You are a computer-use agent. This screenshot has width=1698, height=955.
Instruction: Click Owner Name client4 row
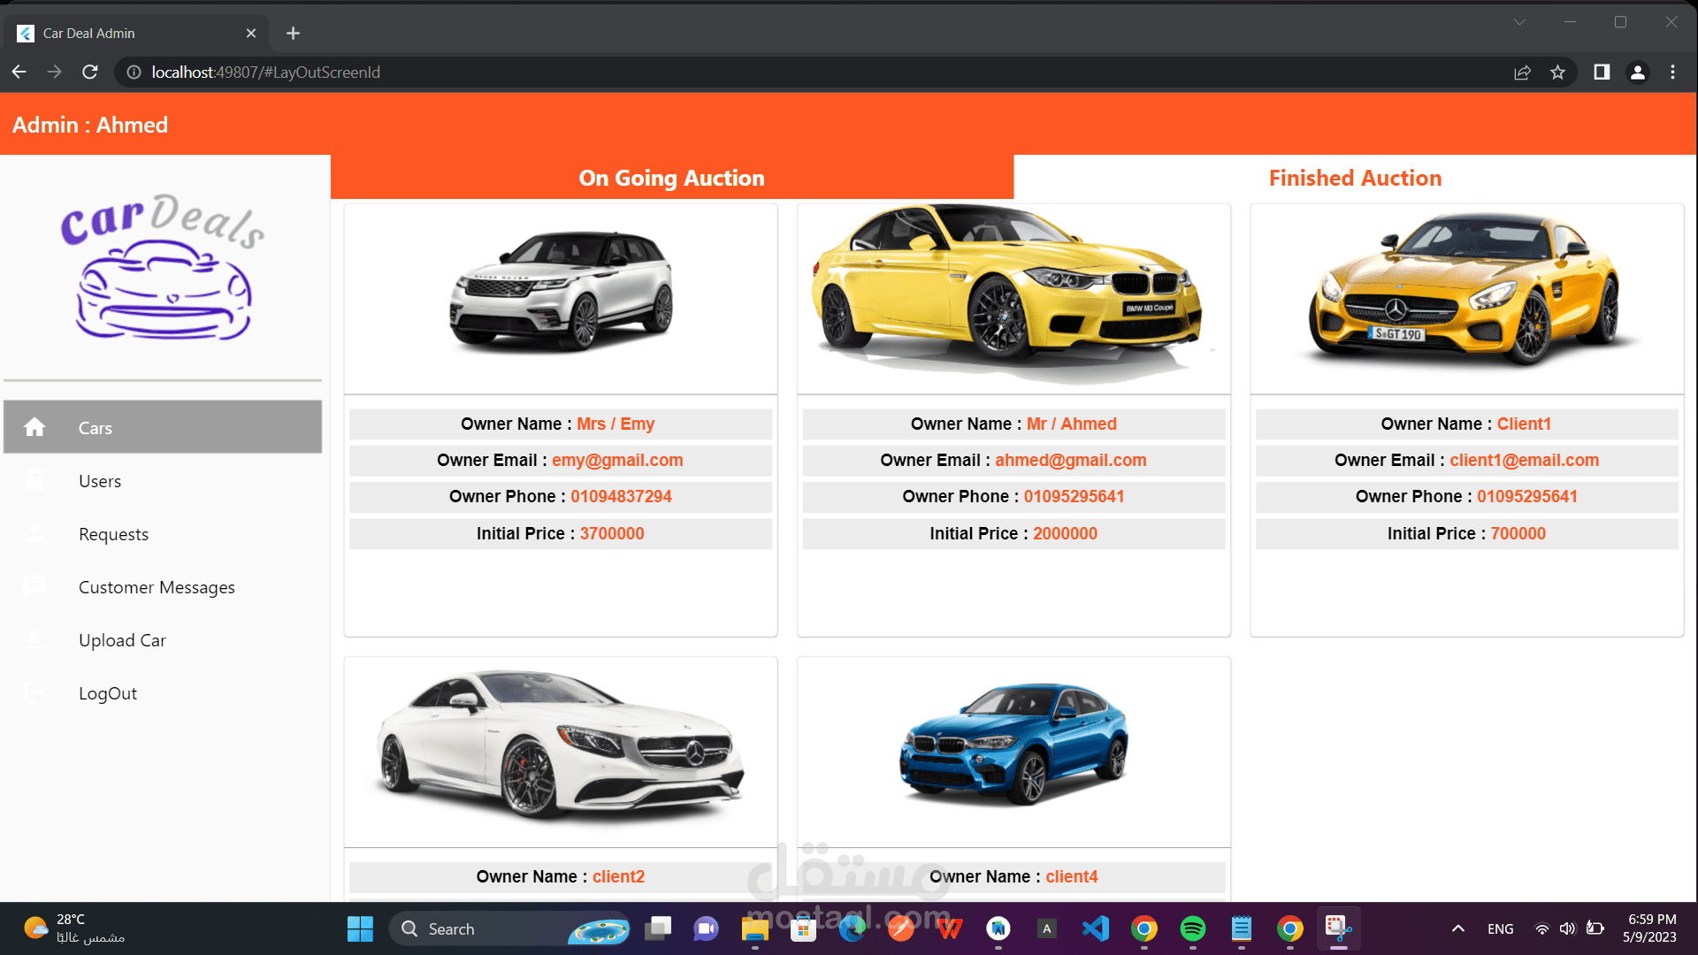click(x=1013, y=876)
